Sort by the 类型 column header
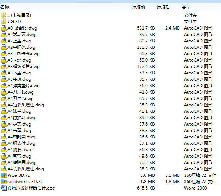 (186, 7)
